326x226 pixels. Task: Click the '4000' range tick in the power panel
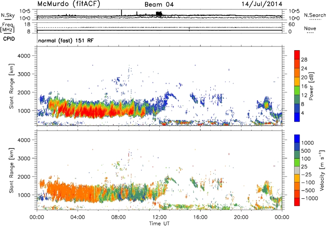pyautogui.click(x=24, y=56)
